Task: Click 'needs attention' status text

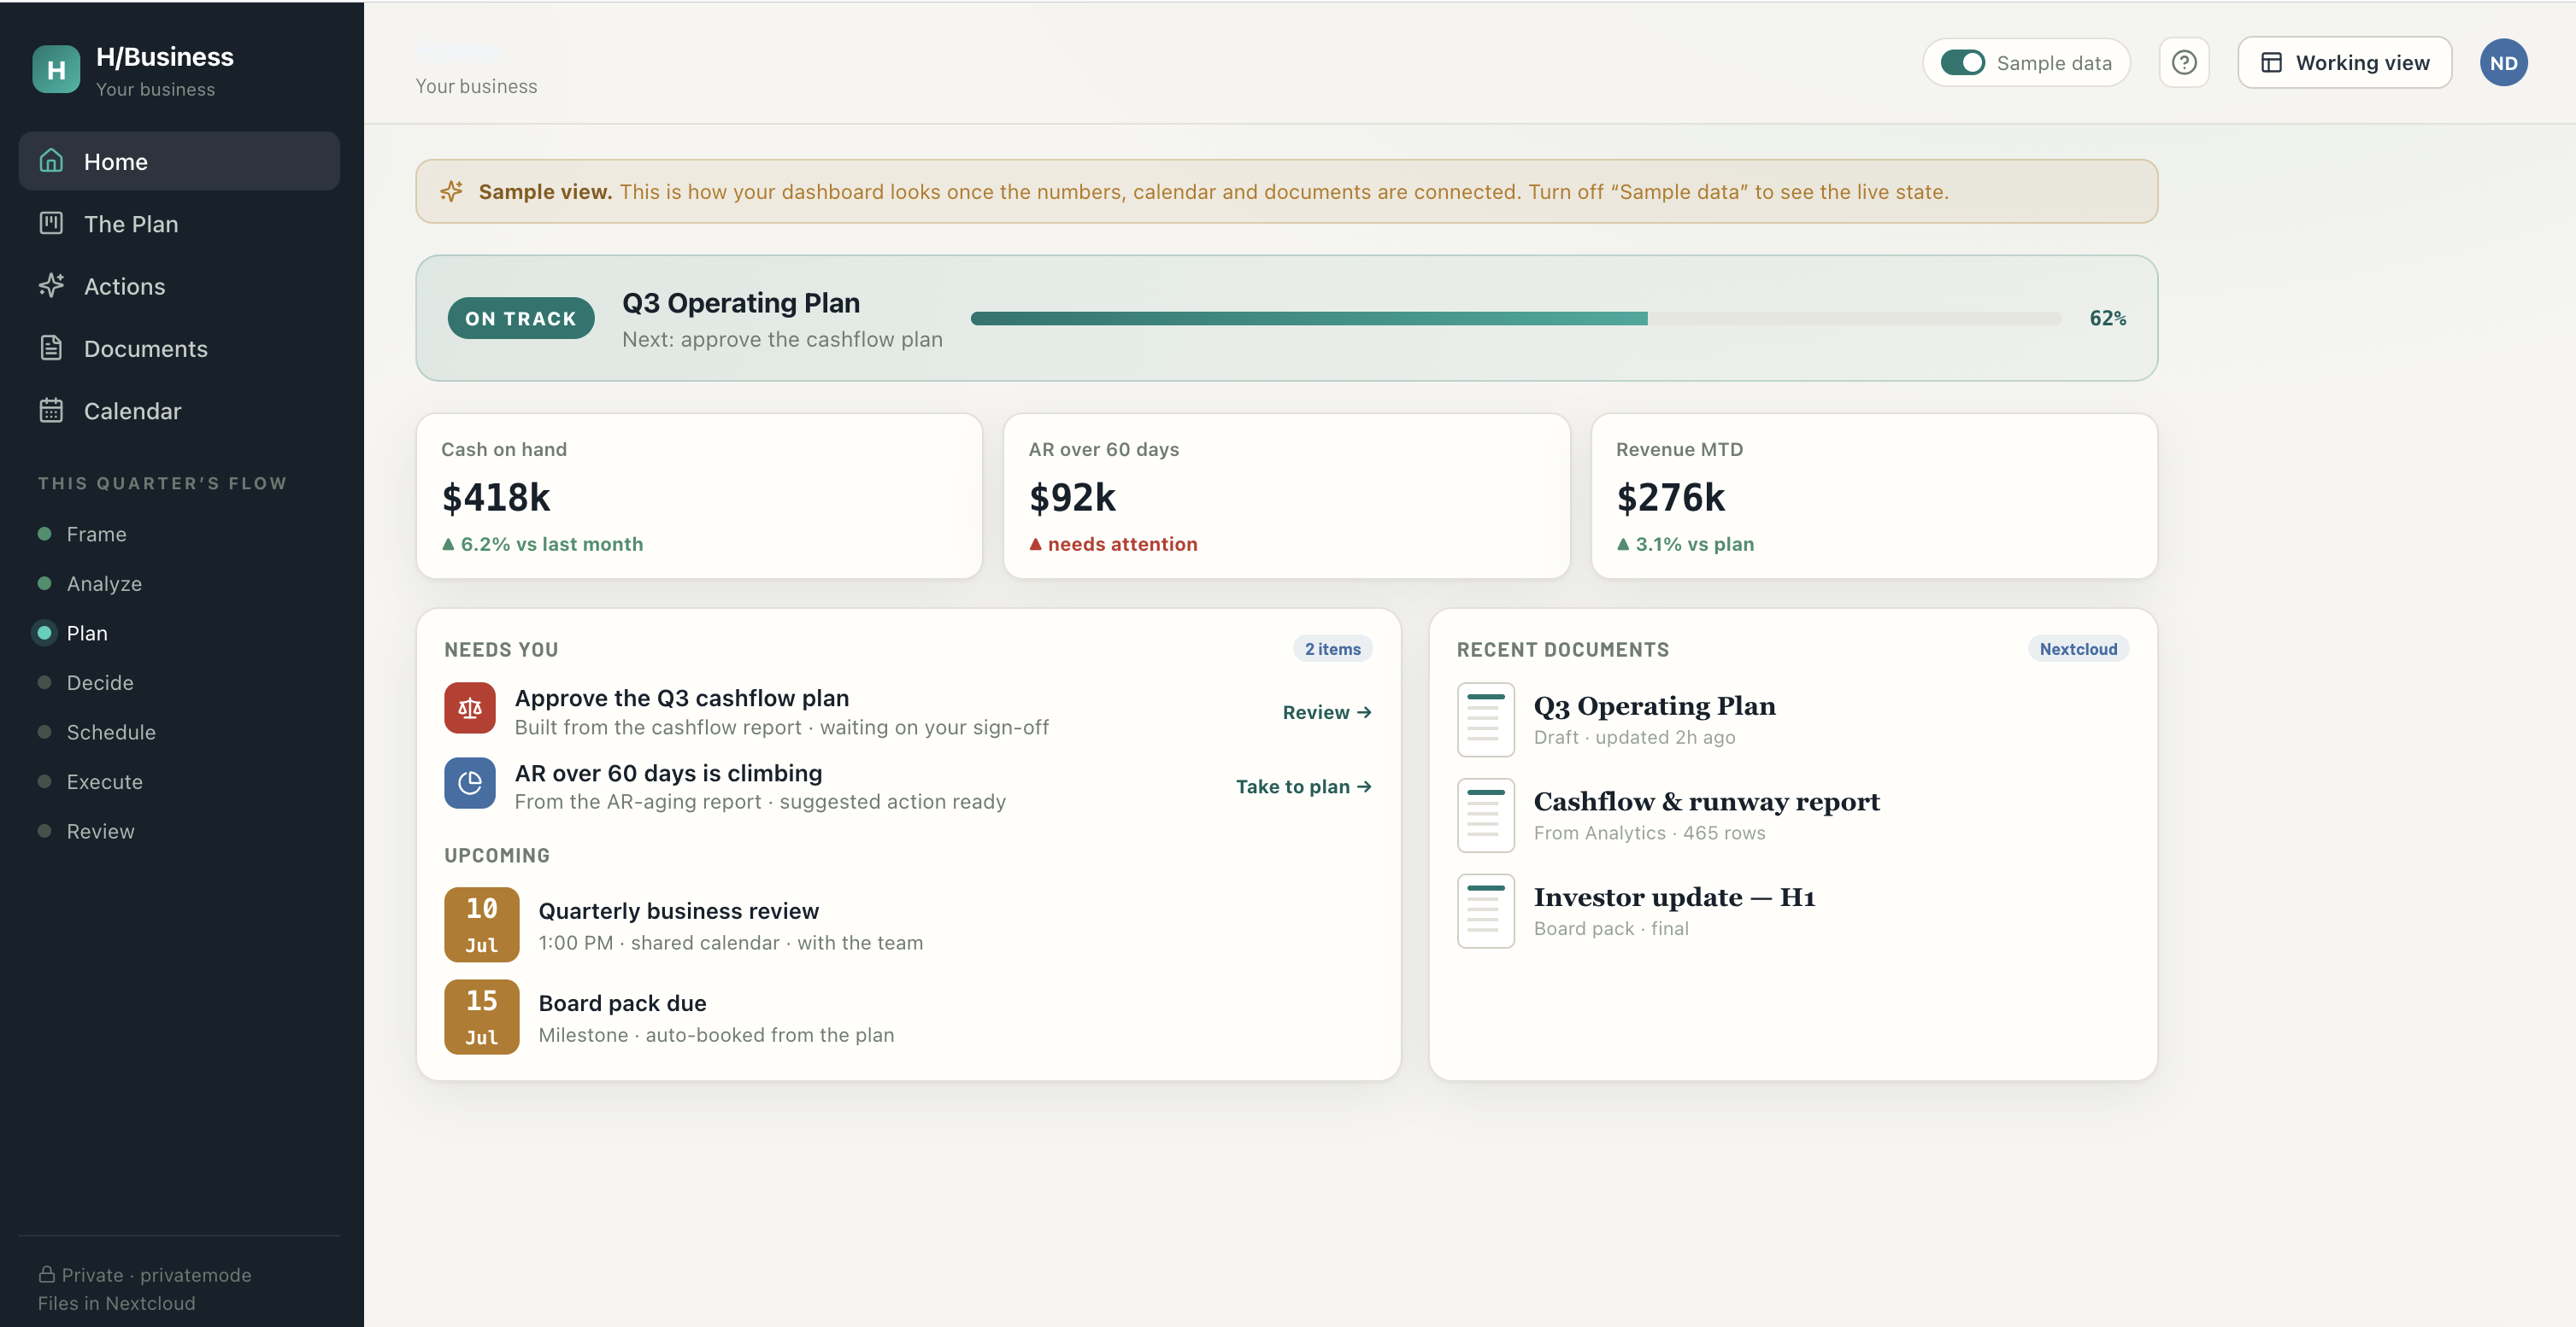Action: [1122, 544]
